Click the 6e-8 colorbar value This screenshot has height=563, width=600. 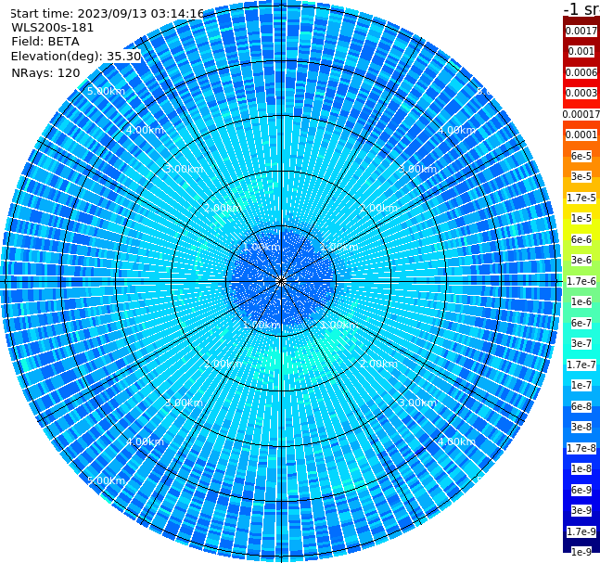[x=581, y=406]
